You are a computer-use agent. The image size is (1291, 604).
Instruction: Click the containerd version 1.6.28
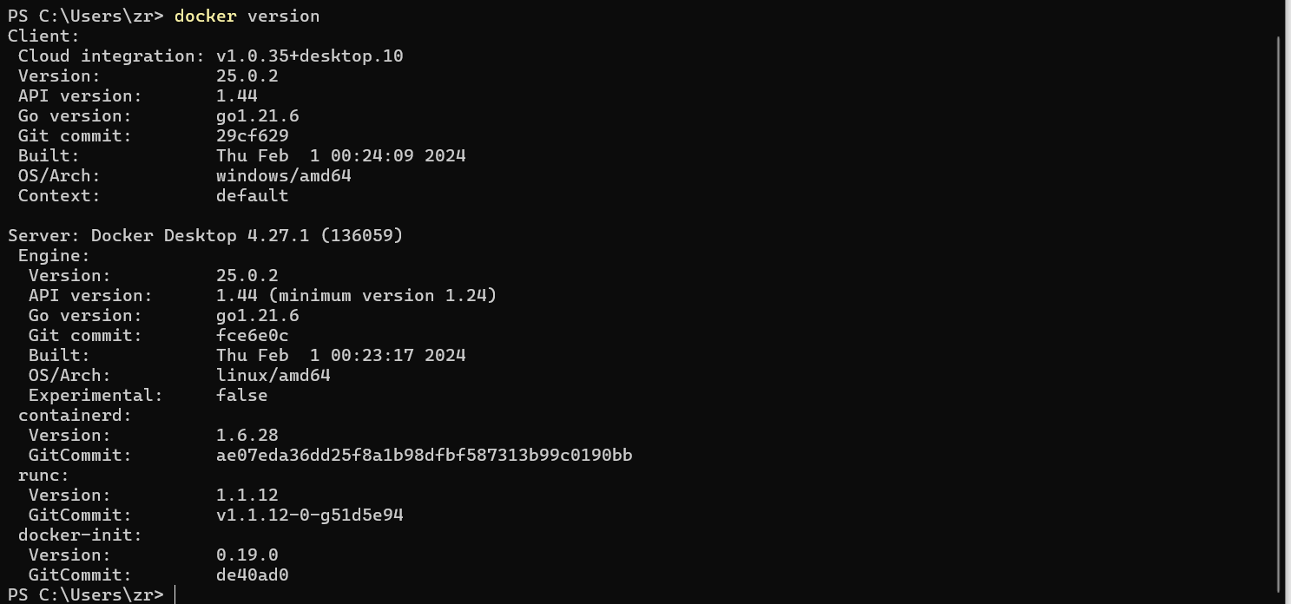pos(247,436)
